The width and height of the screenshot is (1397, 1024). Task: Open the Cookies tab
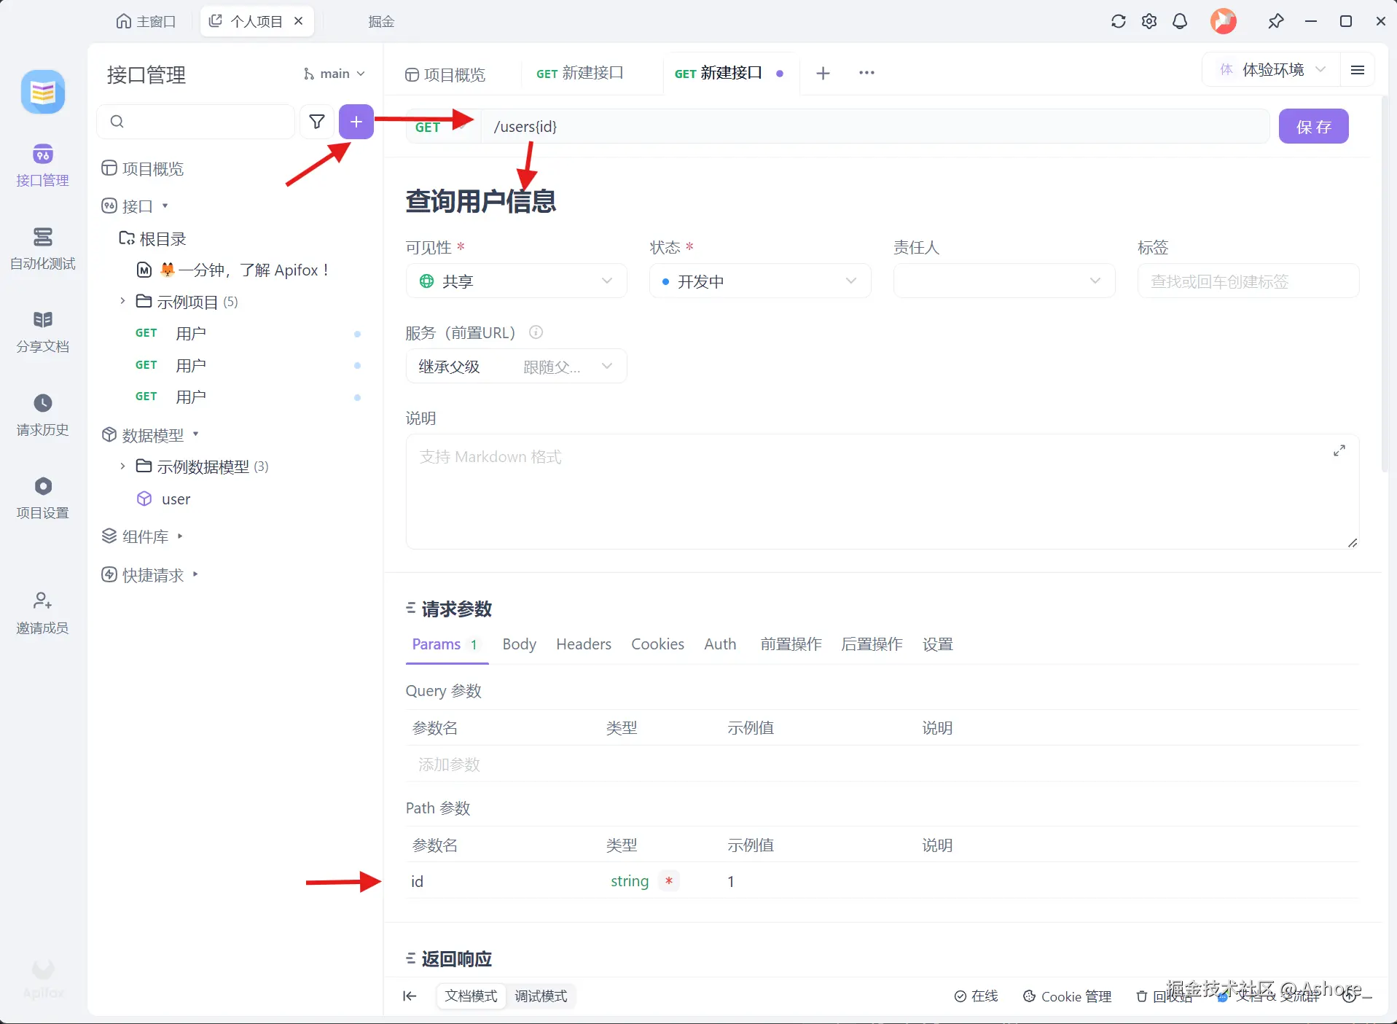(657, 644)
